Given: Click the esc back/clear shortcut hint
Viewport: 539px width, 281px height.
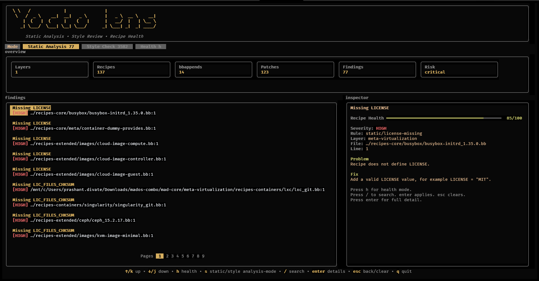Looking at the screenshot, I should click(371, 271).
